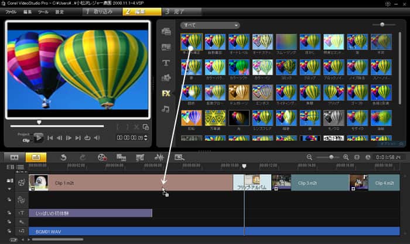Screen dimensions: 410x244
Task: Select the モノクロ filter thumbnail
Action: point(333,118)
